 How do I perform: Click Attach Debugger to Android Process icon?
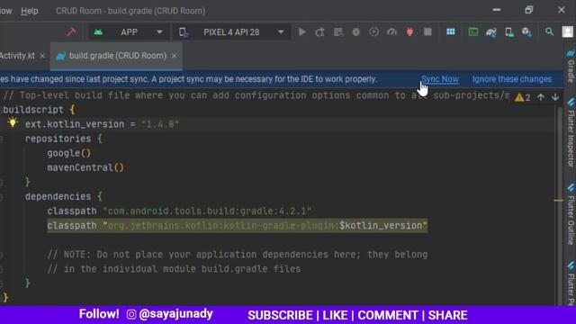click(x=409, y=32)
